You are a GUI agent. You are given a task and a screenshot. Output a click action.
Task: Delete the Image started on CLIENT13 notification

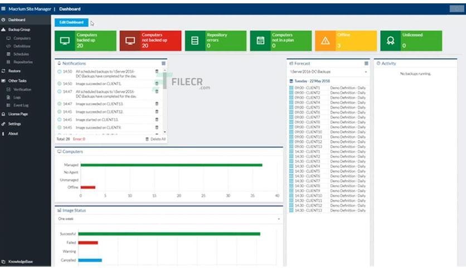coord(157,119)
